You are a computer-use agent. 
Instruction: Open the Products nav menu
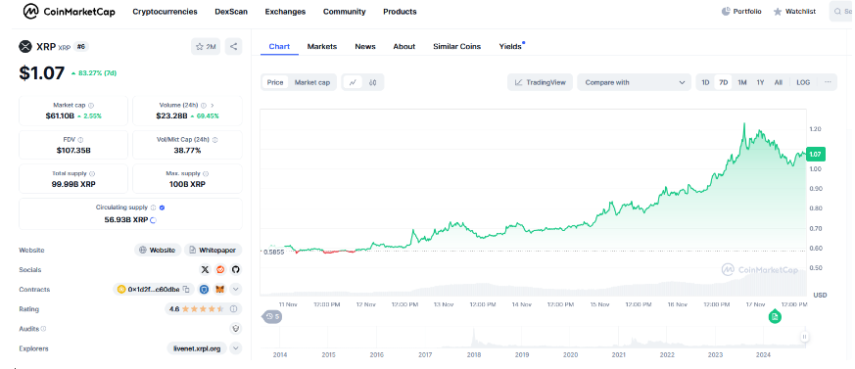pyautogui.click(x=400, y=12)
